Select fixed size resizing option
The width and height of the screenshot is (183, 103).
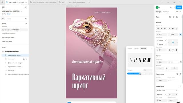174,68
